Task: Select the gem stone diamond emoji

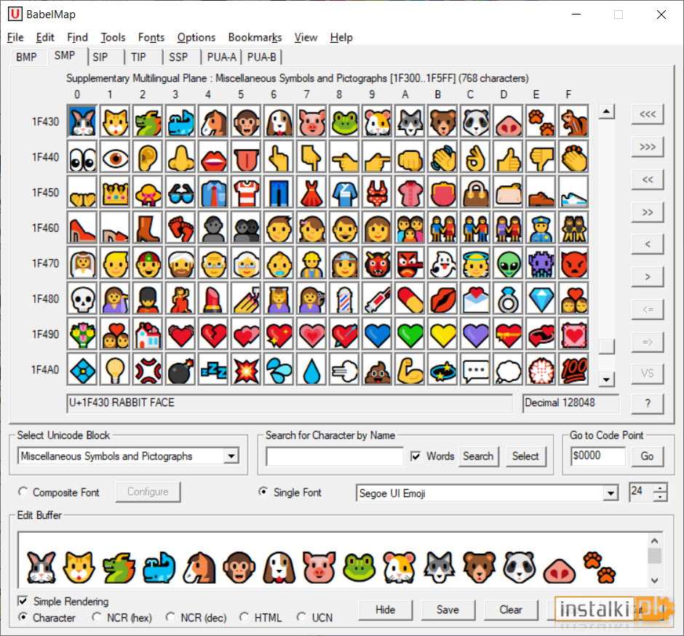Action: coord(541,299)
